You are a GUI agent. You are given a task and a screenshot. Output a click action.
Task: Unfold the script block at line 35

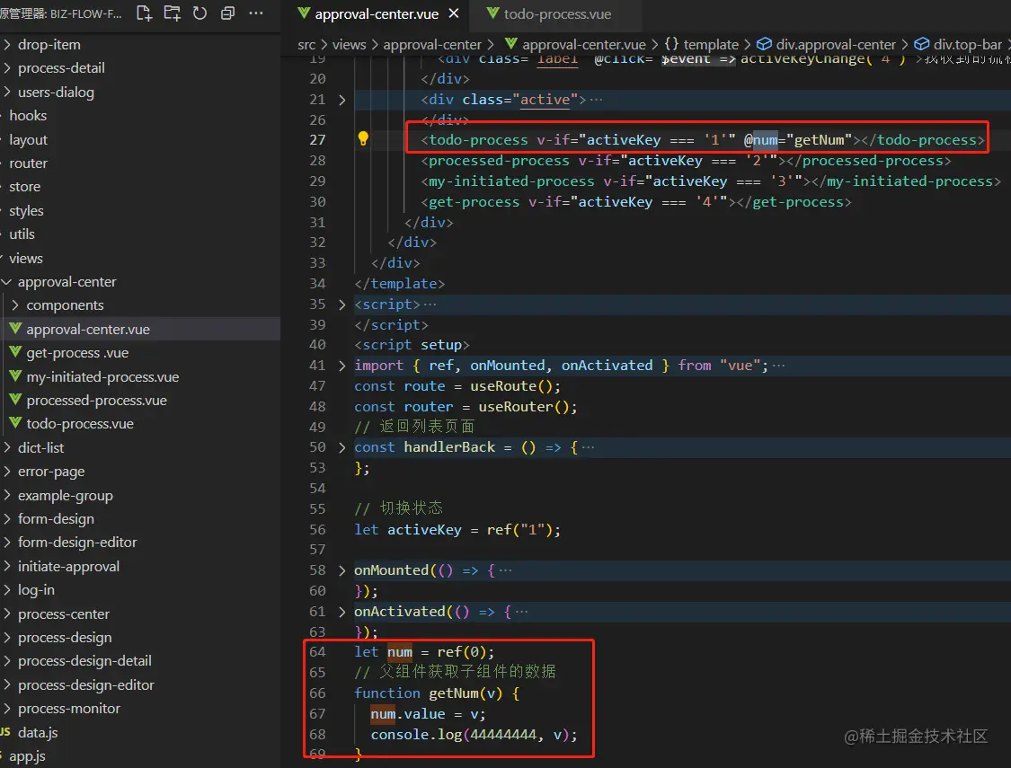(341, 305)
